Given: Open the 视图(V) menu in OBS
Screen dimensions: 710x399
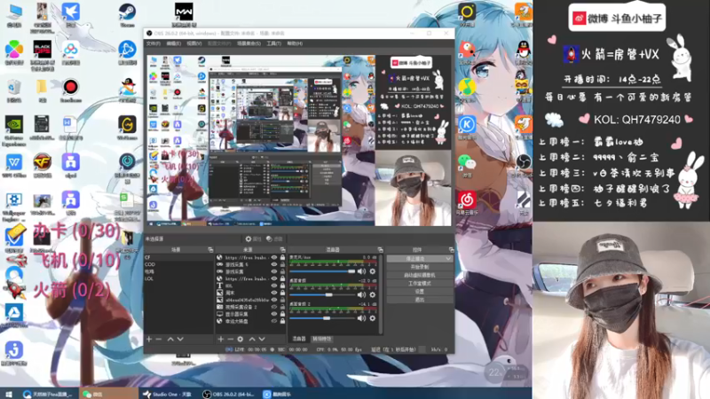Looking at the screenshot, I should click(x=194, y=43).
